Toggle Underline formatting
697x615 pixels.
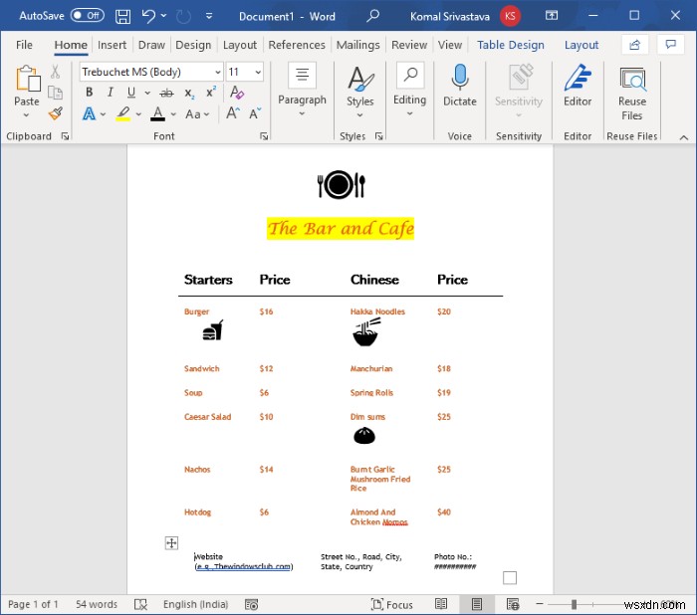[131, 93]
